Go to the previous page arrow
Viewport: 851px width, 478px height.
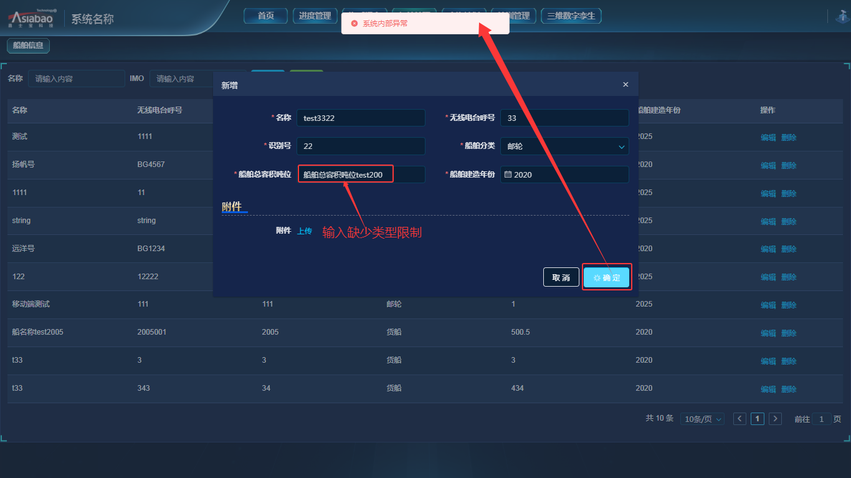pyautogui.click(x=739, y=419)
